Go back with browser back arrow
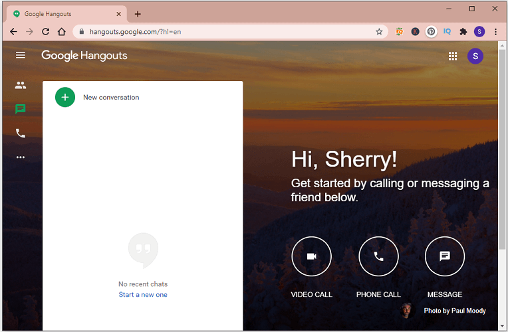The height and width of the screenshot is (332, 508). tap(13, 32)
